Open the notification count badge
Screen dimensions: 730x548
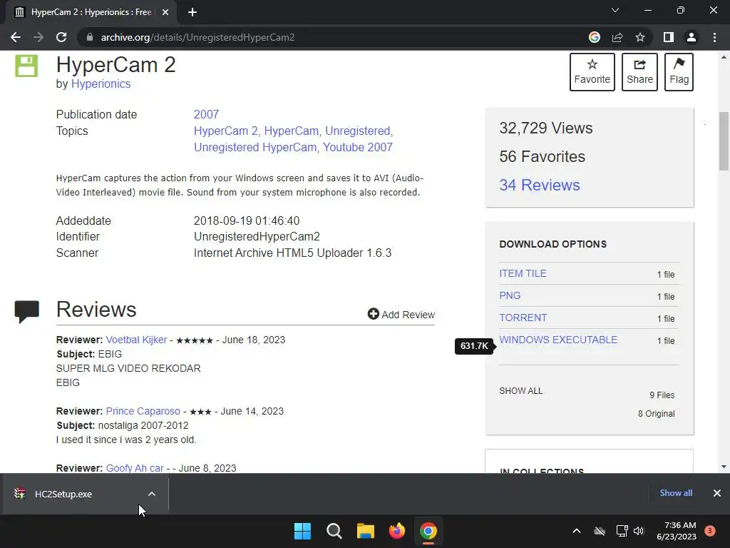[710, 531]
